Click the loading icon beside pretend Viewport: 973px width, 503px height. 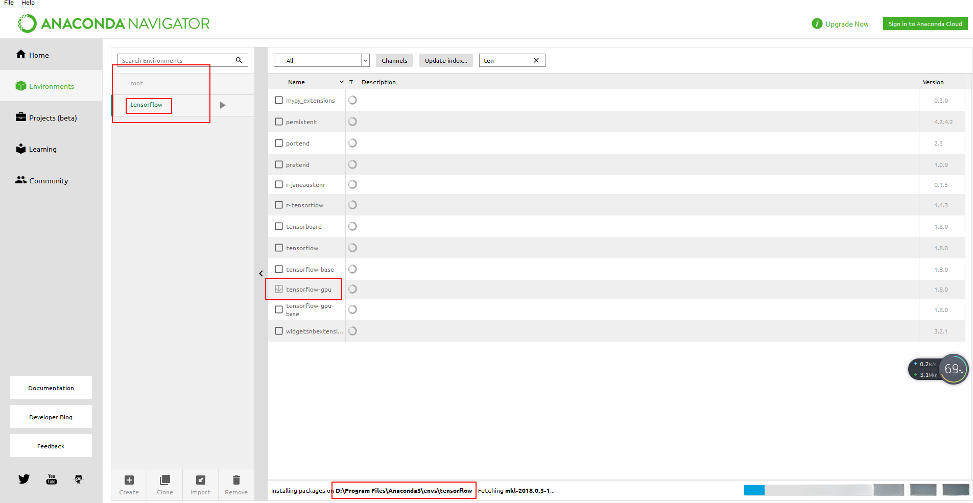pyautogui.click(x=352, y=164)
